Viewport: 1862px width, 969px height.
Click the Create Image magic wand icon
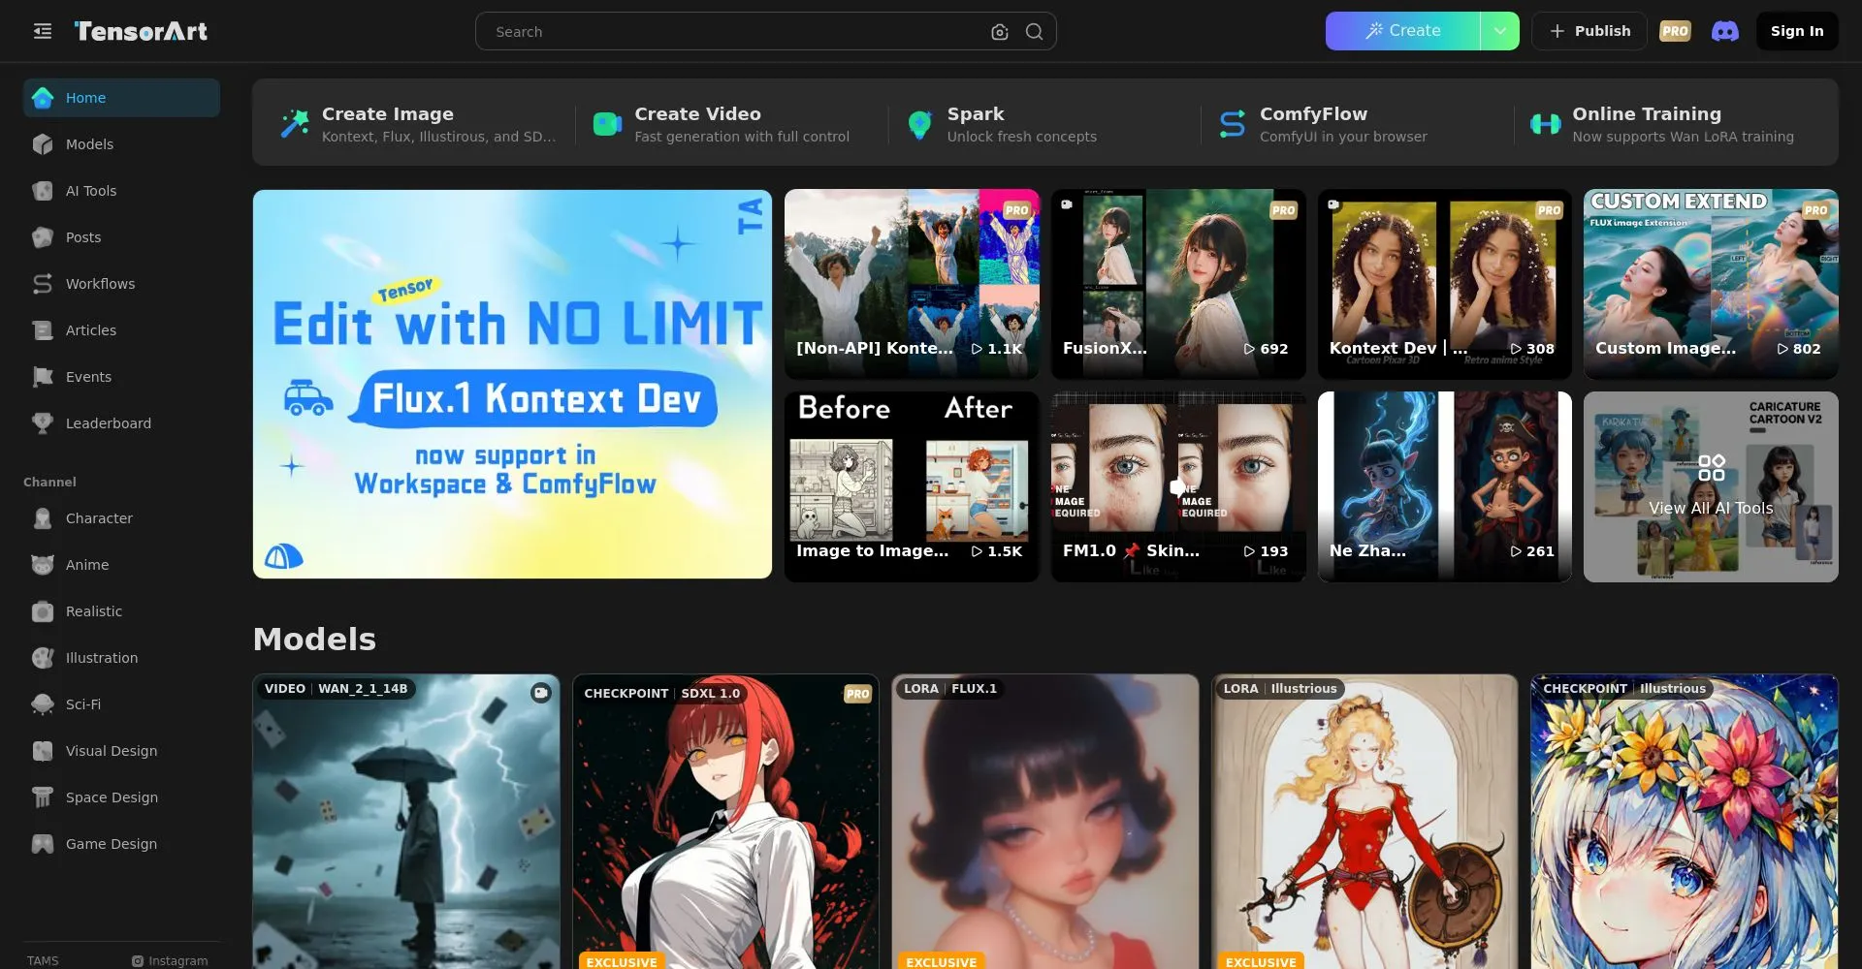(x=295, y=123)
